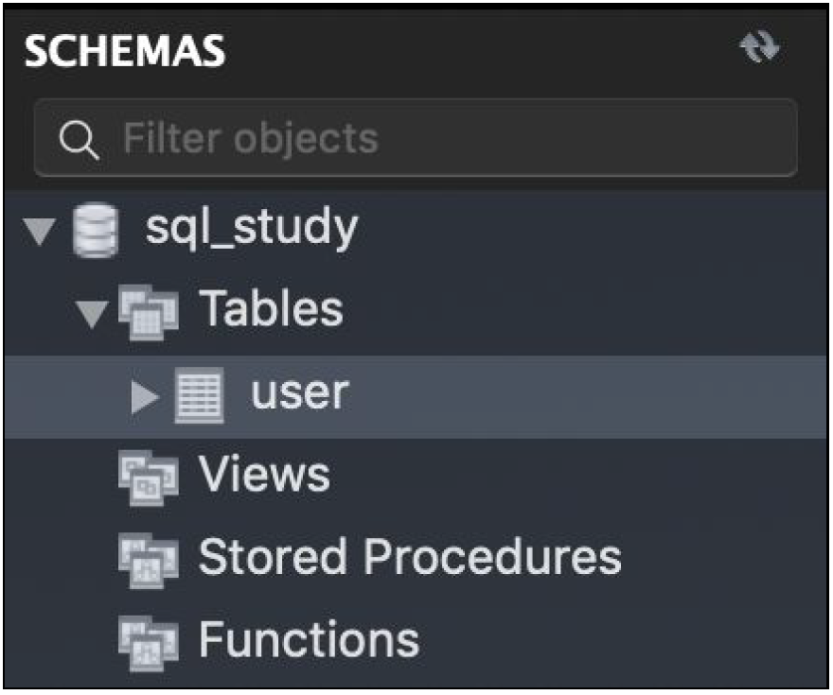This screenshot has width=833, height=695.
Task: Click empty area of user row
Action: [x=584, y=397]
